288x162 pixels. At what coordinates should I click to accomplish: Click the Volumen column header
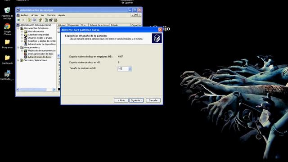click(62, 25)
